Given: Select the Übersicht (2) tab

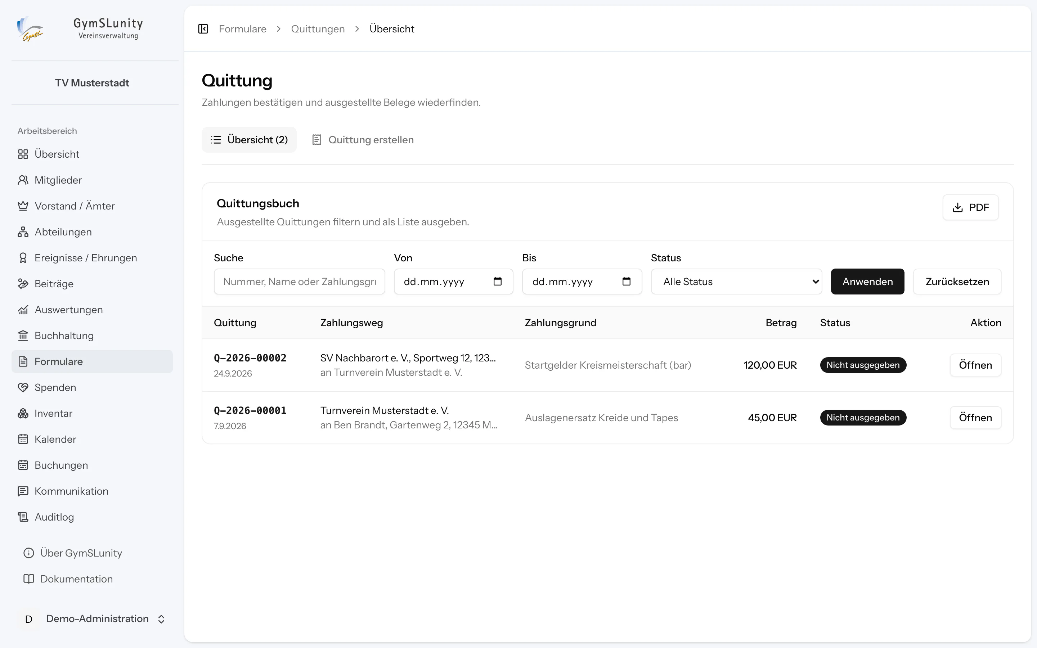Looking at the screenshot, I should click(249, 140).
